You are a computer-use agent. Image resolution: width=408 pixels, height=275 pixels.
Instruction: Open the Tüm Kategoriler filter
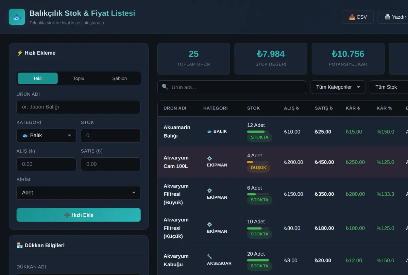(338, 87)
